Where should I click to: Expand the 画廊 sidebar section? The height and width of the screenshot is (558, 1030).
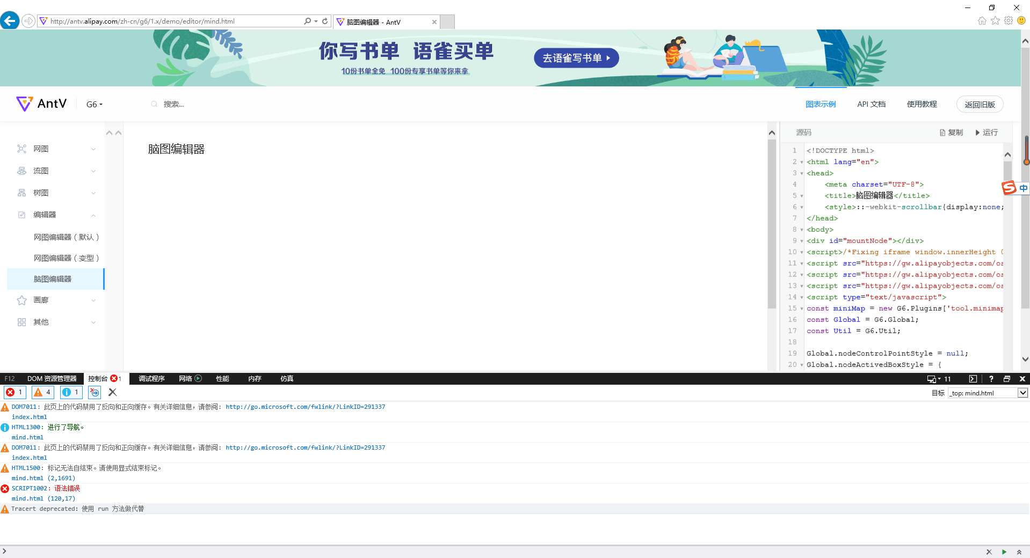pos(56,300)
